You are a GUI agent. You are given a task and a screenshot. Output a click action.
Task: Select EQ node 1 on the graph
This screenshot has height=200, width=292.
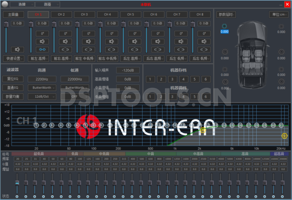[x=36, y=125]
